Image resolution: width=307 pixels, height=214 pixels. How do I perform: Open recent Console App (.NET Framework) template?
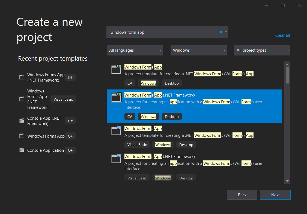tap(44, 121)
